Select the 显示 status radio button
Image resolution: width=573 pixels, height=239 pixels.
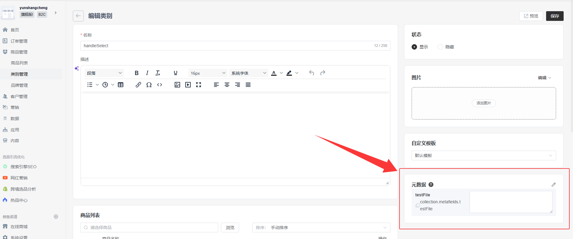(414, 47)
